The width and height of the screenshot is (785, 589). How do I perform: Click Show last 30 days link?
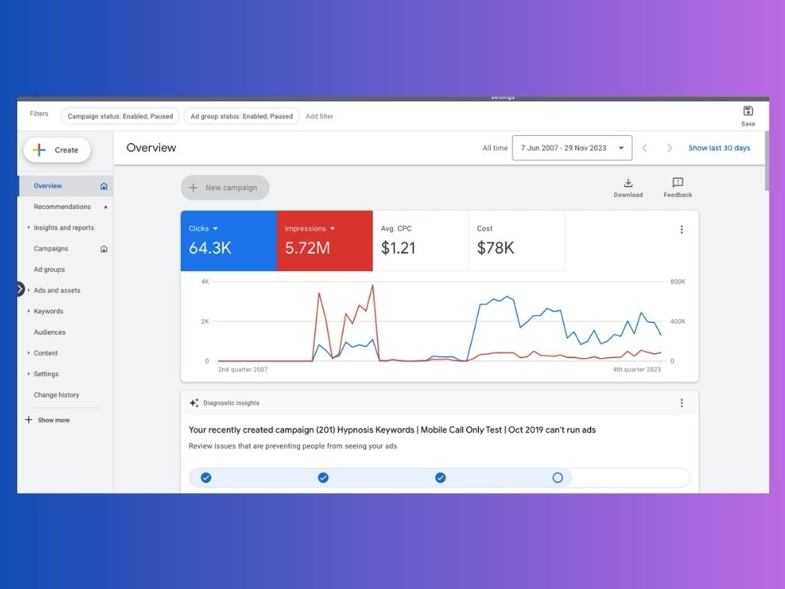pos(719,148)
